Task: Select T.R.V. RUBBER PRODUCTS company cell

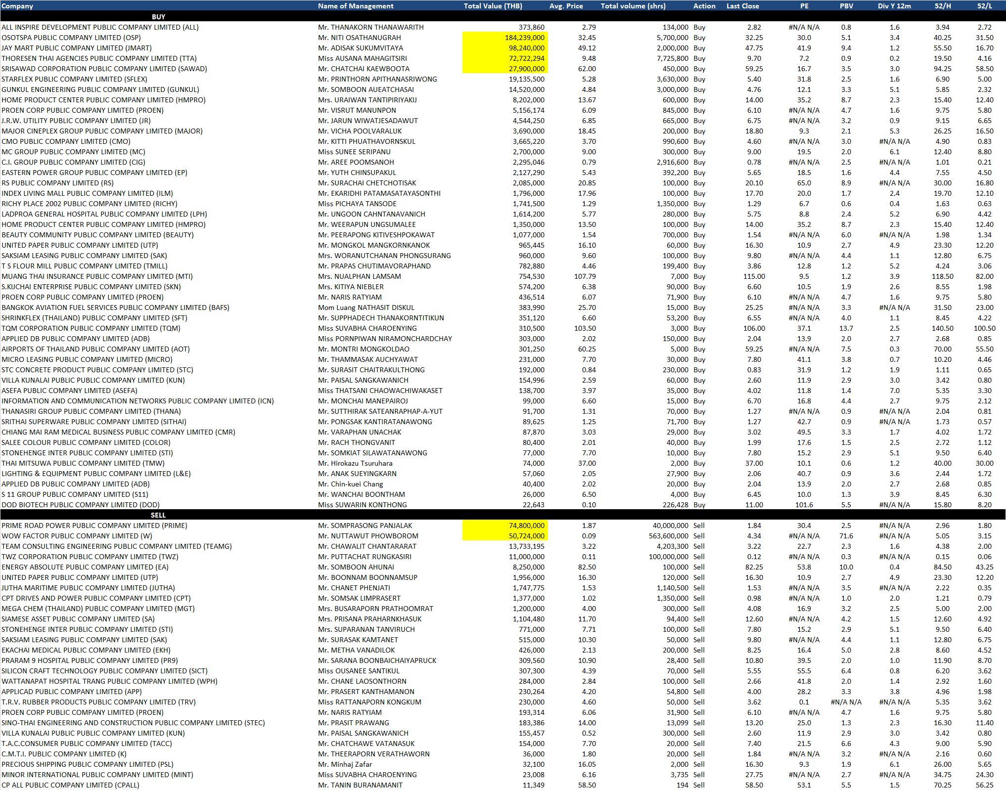Action: [98, 702]
